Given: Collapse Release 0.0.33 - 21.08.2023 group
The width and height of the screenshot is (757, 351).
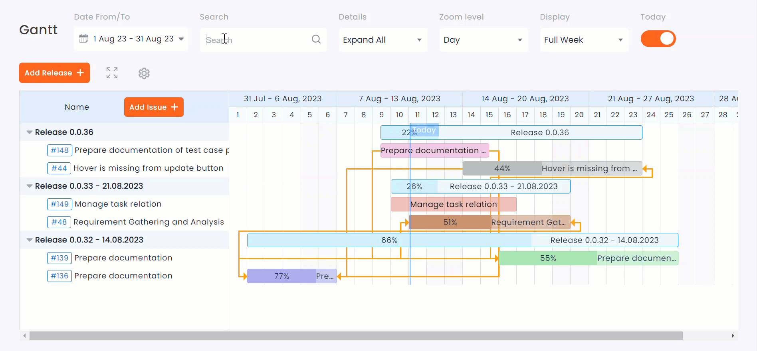Looking at the screenshot, I should click(x=29, y=186).
